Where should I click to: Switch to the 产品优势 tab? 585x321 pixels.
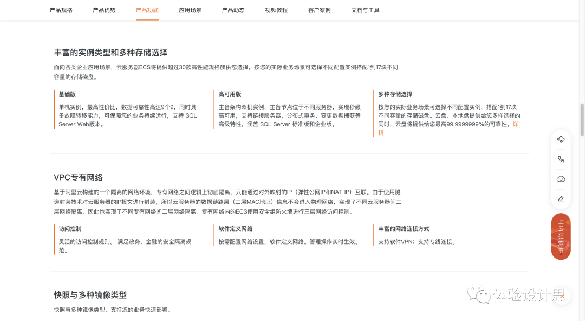click(104, 10)
